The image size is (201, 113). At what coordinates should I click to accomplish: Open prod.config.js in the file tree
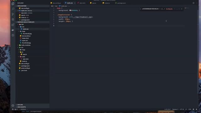[33, 68]
